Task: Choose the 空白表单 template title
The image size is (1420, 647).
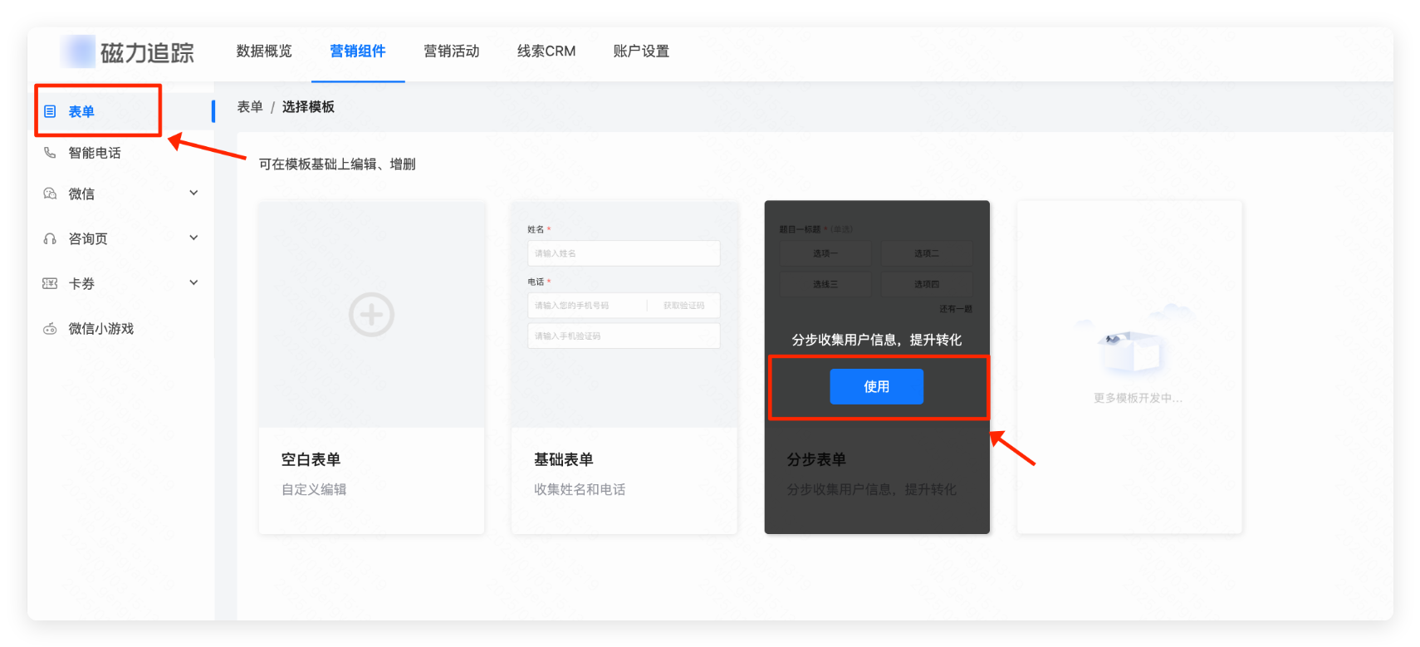Action: tap(311, 459)
